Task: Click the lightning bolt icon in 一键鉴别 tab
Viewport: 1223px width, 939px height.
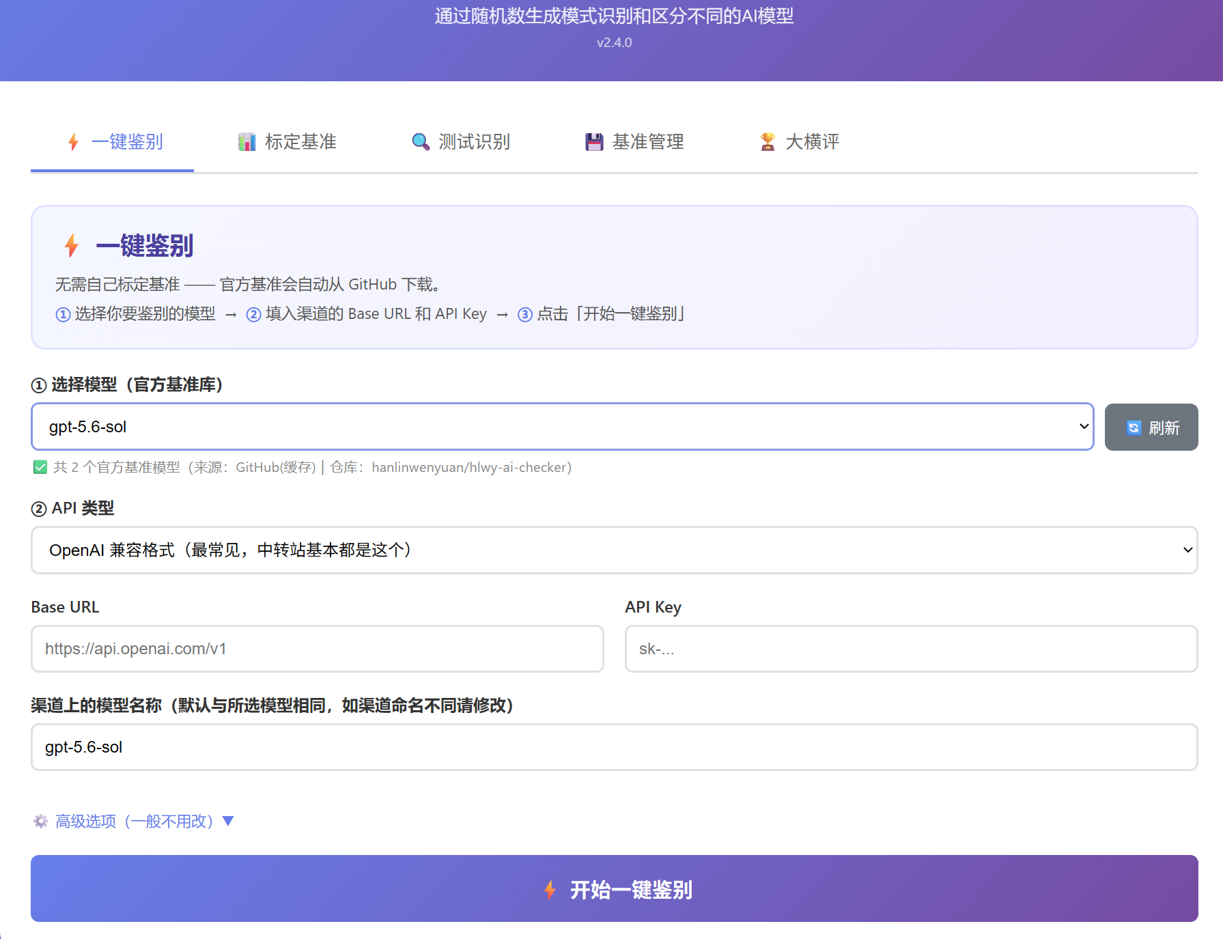Action: [74, 142]
